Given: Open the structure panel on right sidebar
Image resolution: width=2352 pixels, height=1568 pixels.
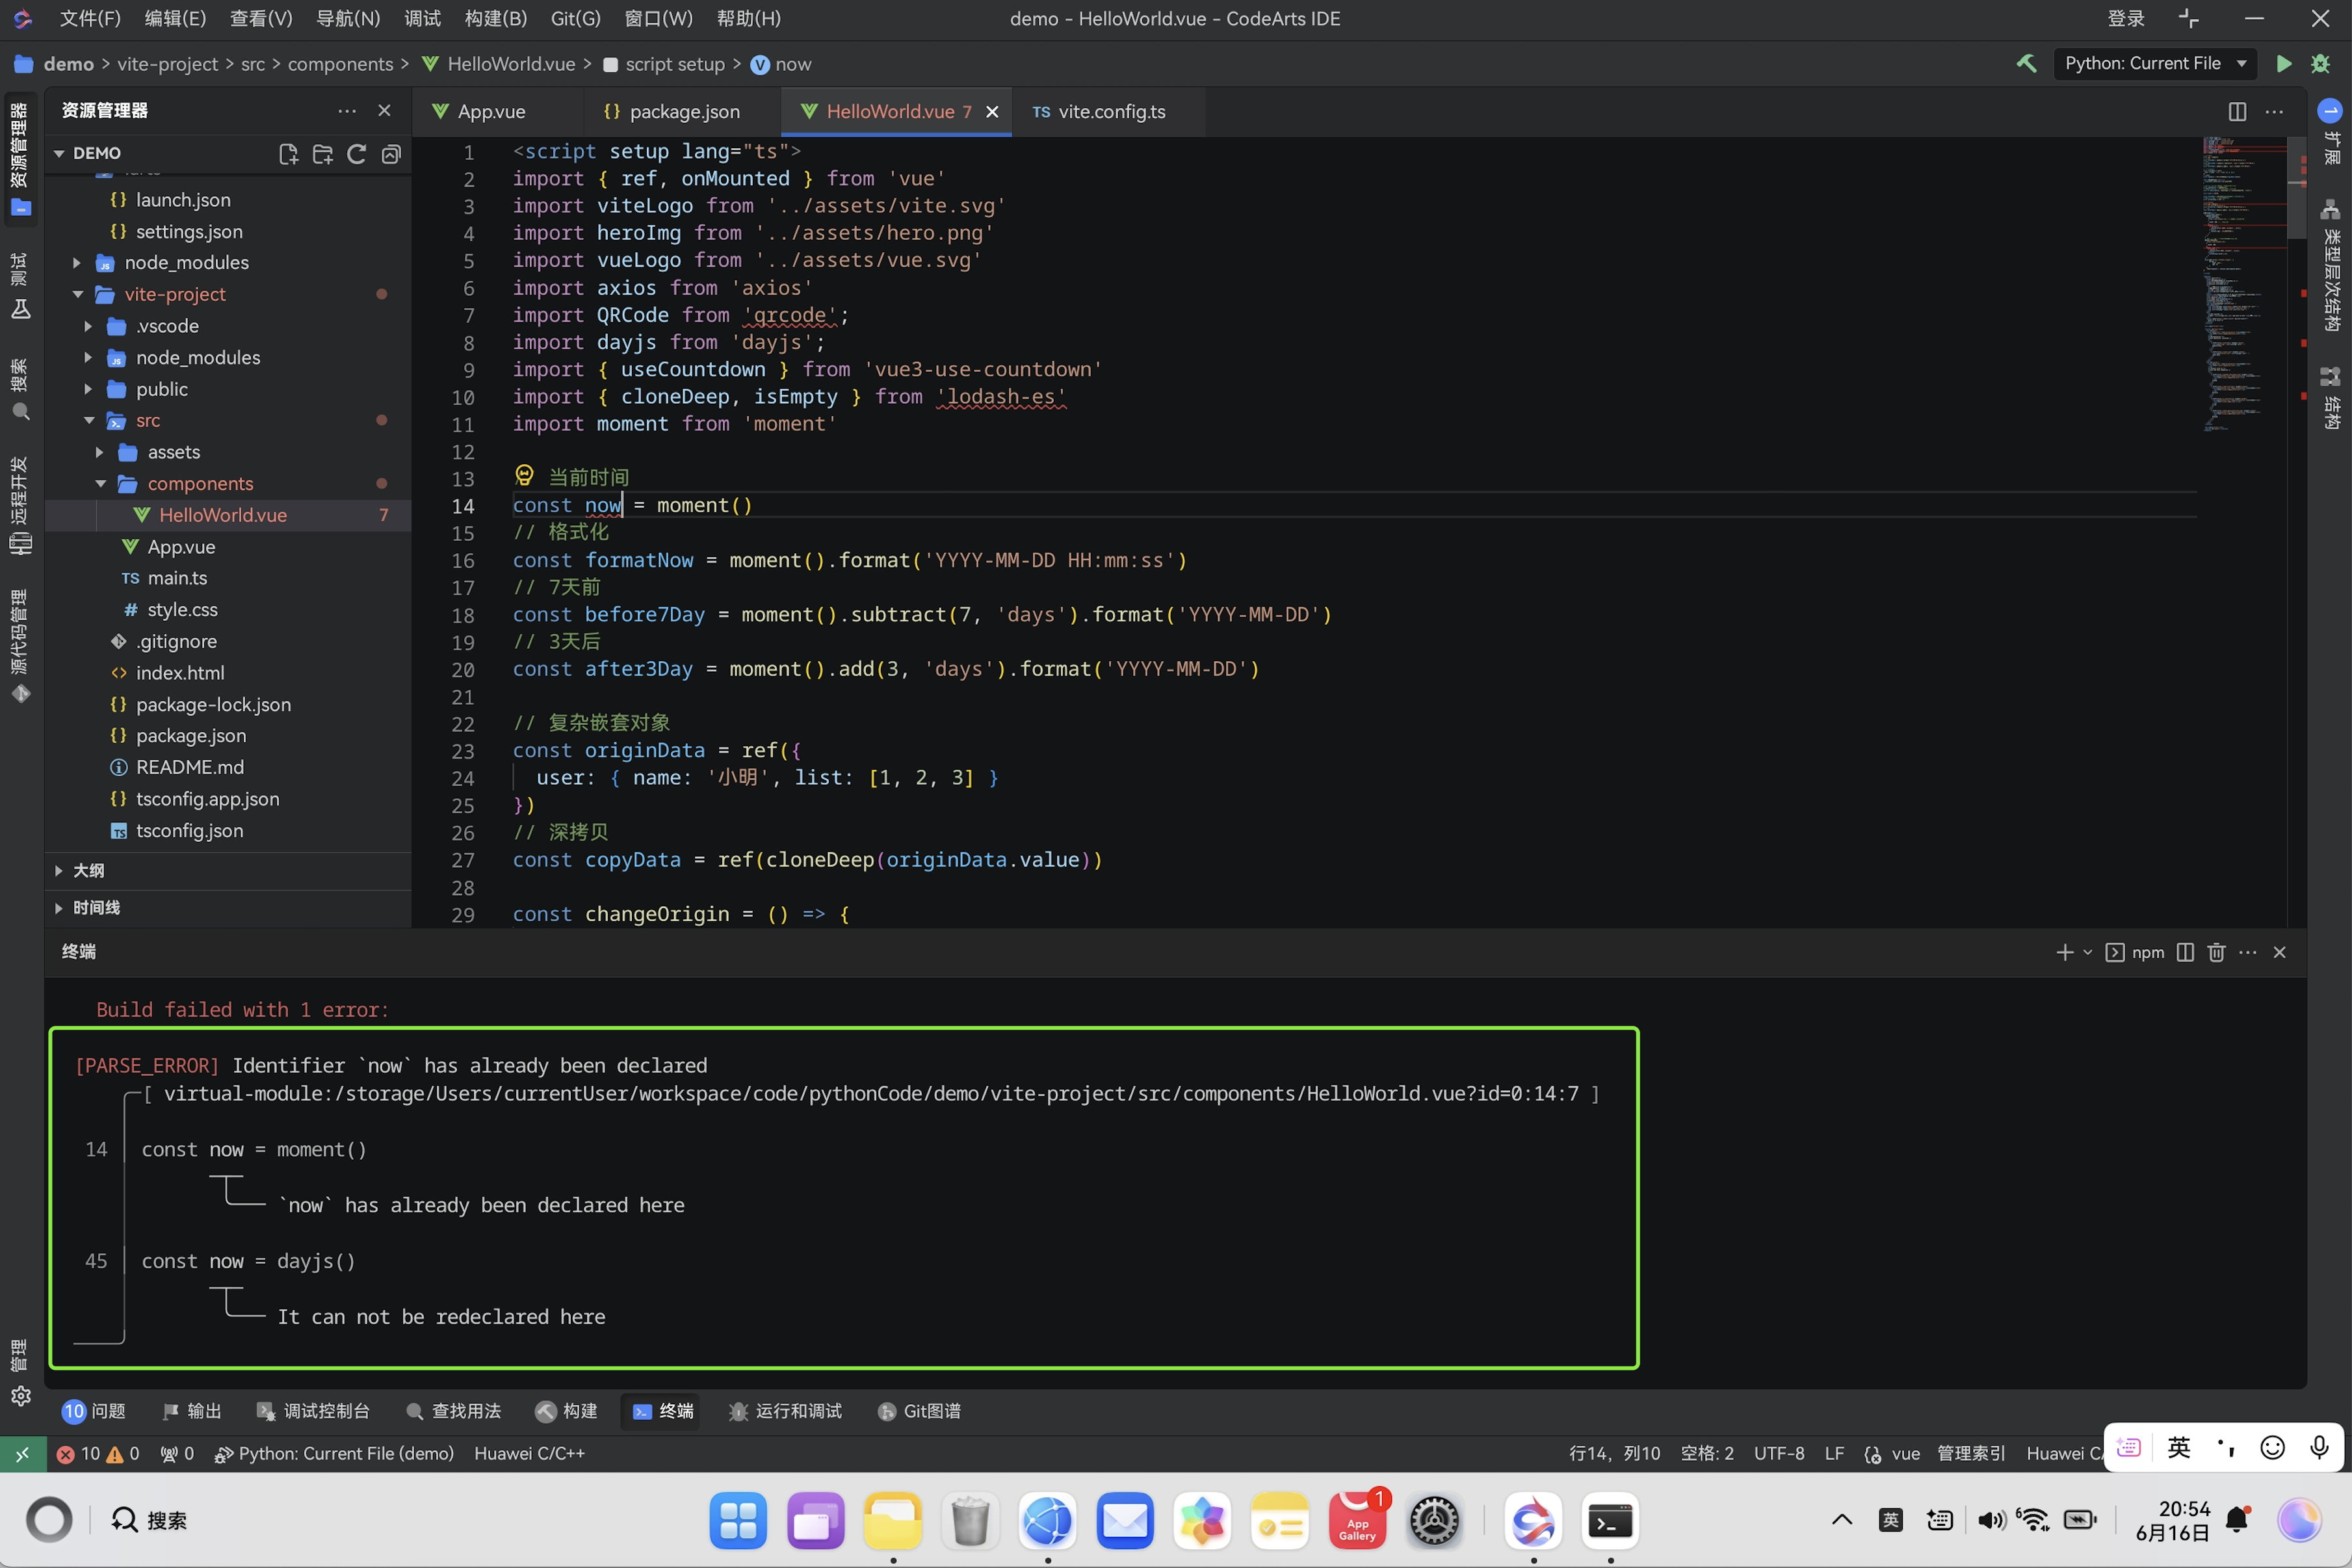Looking at the screenshot, I should [2330, 398].
